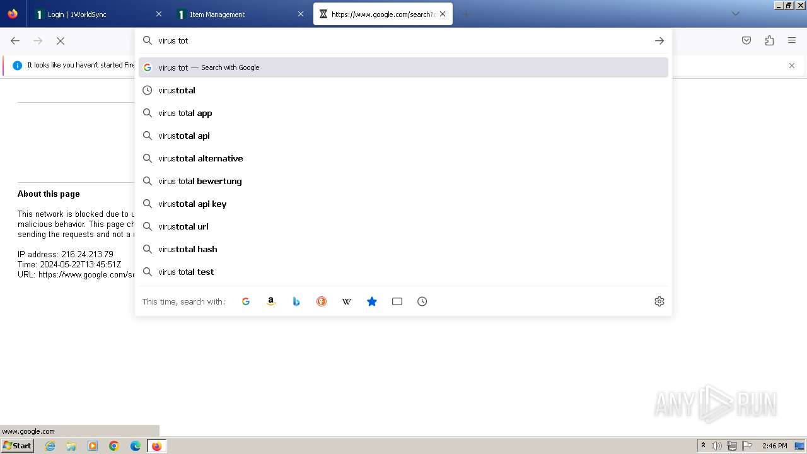Search with Wikipedia one-off engine icon
Viewport: 807px width, 454px height.
(347, 301)
